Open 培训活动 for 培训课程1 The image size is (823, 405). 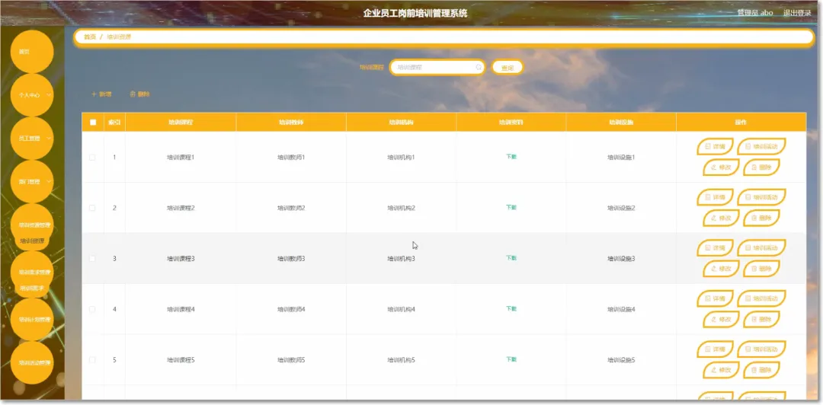click(761, 146)
